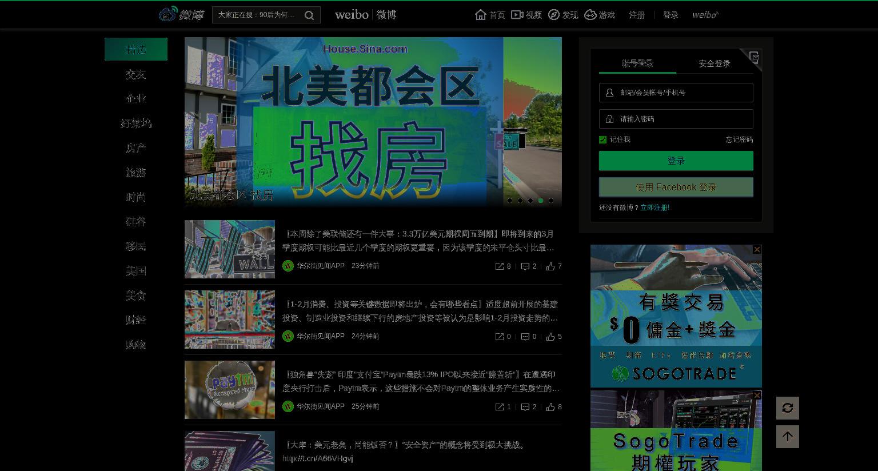The height and width of the screenshot is (471, 878).
Task: Click 登录 in the top navigation
Action: click(671, 15)
